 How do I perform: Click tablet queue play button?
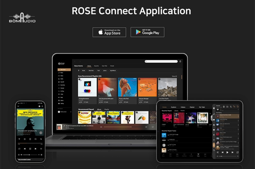(227, 152)
